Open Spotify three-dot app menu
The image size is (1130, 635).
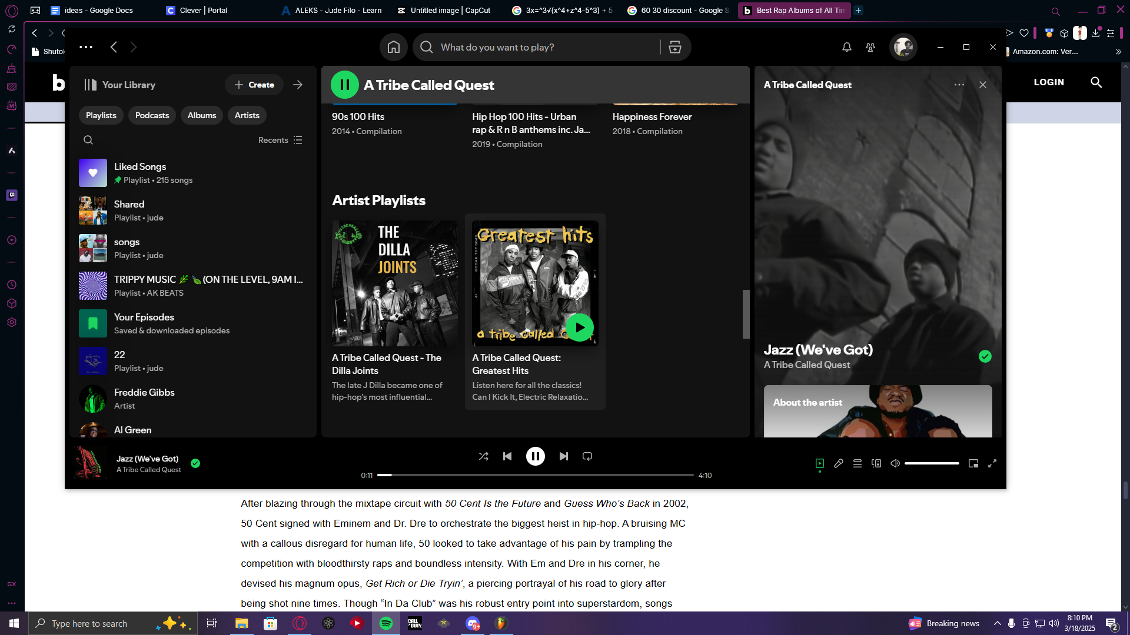[86, 47]
